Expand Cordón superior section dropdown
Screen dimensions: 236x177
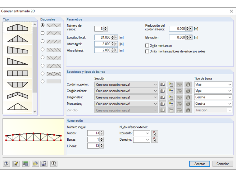point(155,84)
